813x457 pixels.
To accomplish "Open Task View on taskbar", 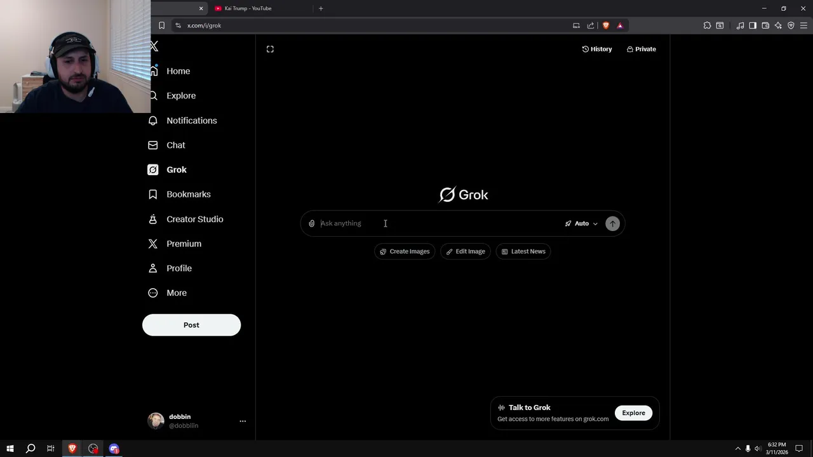I will [51, 449].
